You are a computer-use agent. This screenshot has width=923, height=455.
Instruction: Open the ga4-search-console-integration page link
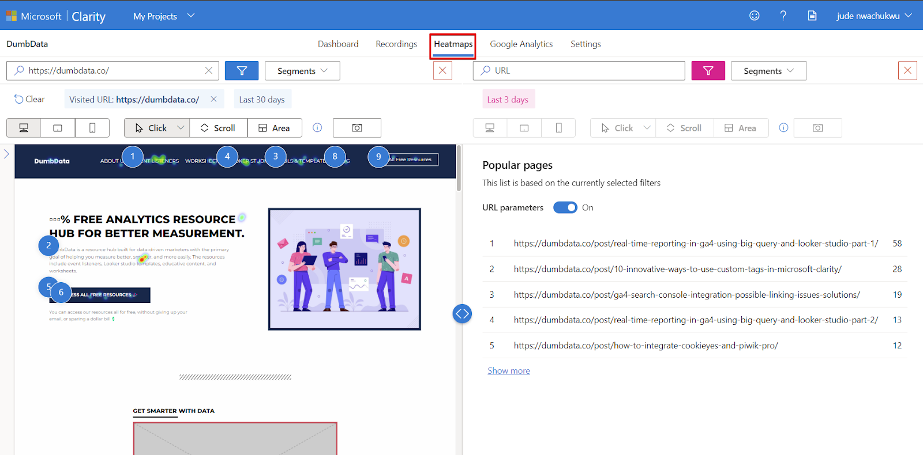(x=687, y=294)
